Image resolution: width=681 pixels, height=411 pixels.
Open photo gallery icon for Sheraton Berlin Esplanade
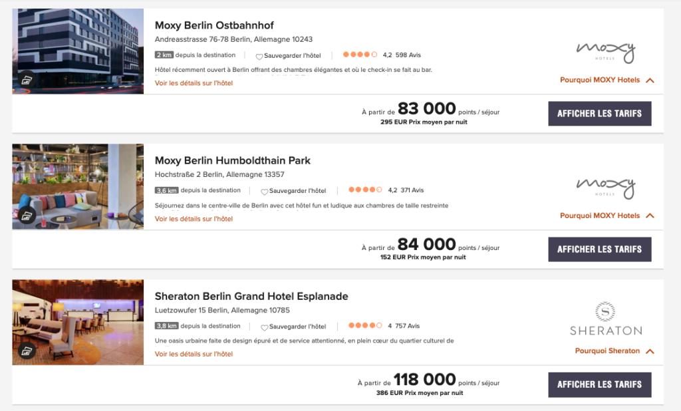pyautogui.click(x=27, y=350)
